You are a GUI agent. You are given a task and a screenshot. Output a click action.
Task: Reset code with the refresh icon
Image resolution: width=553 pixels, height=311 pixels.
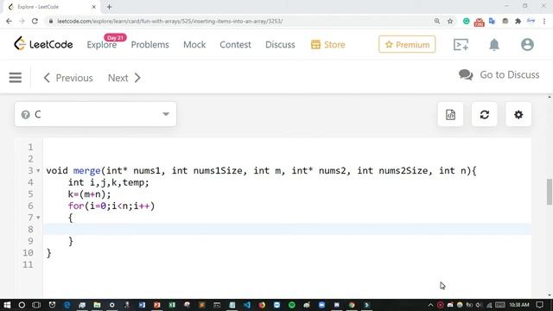[x=484, y=115]
